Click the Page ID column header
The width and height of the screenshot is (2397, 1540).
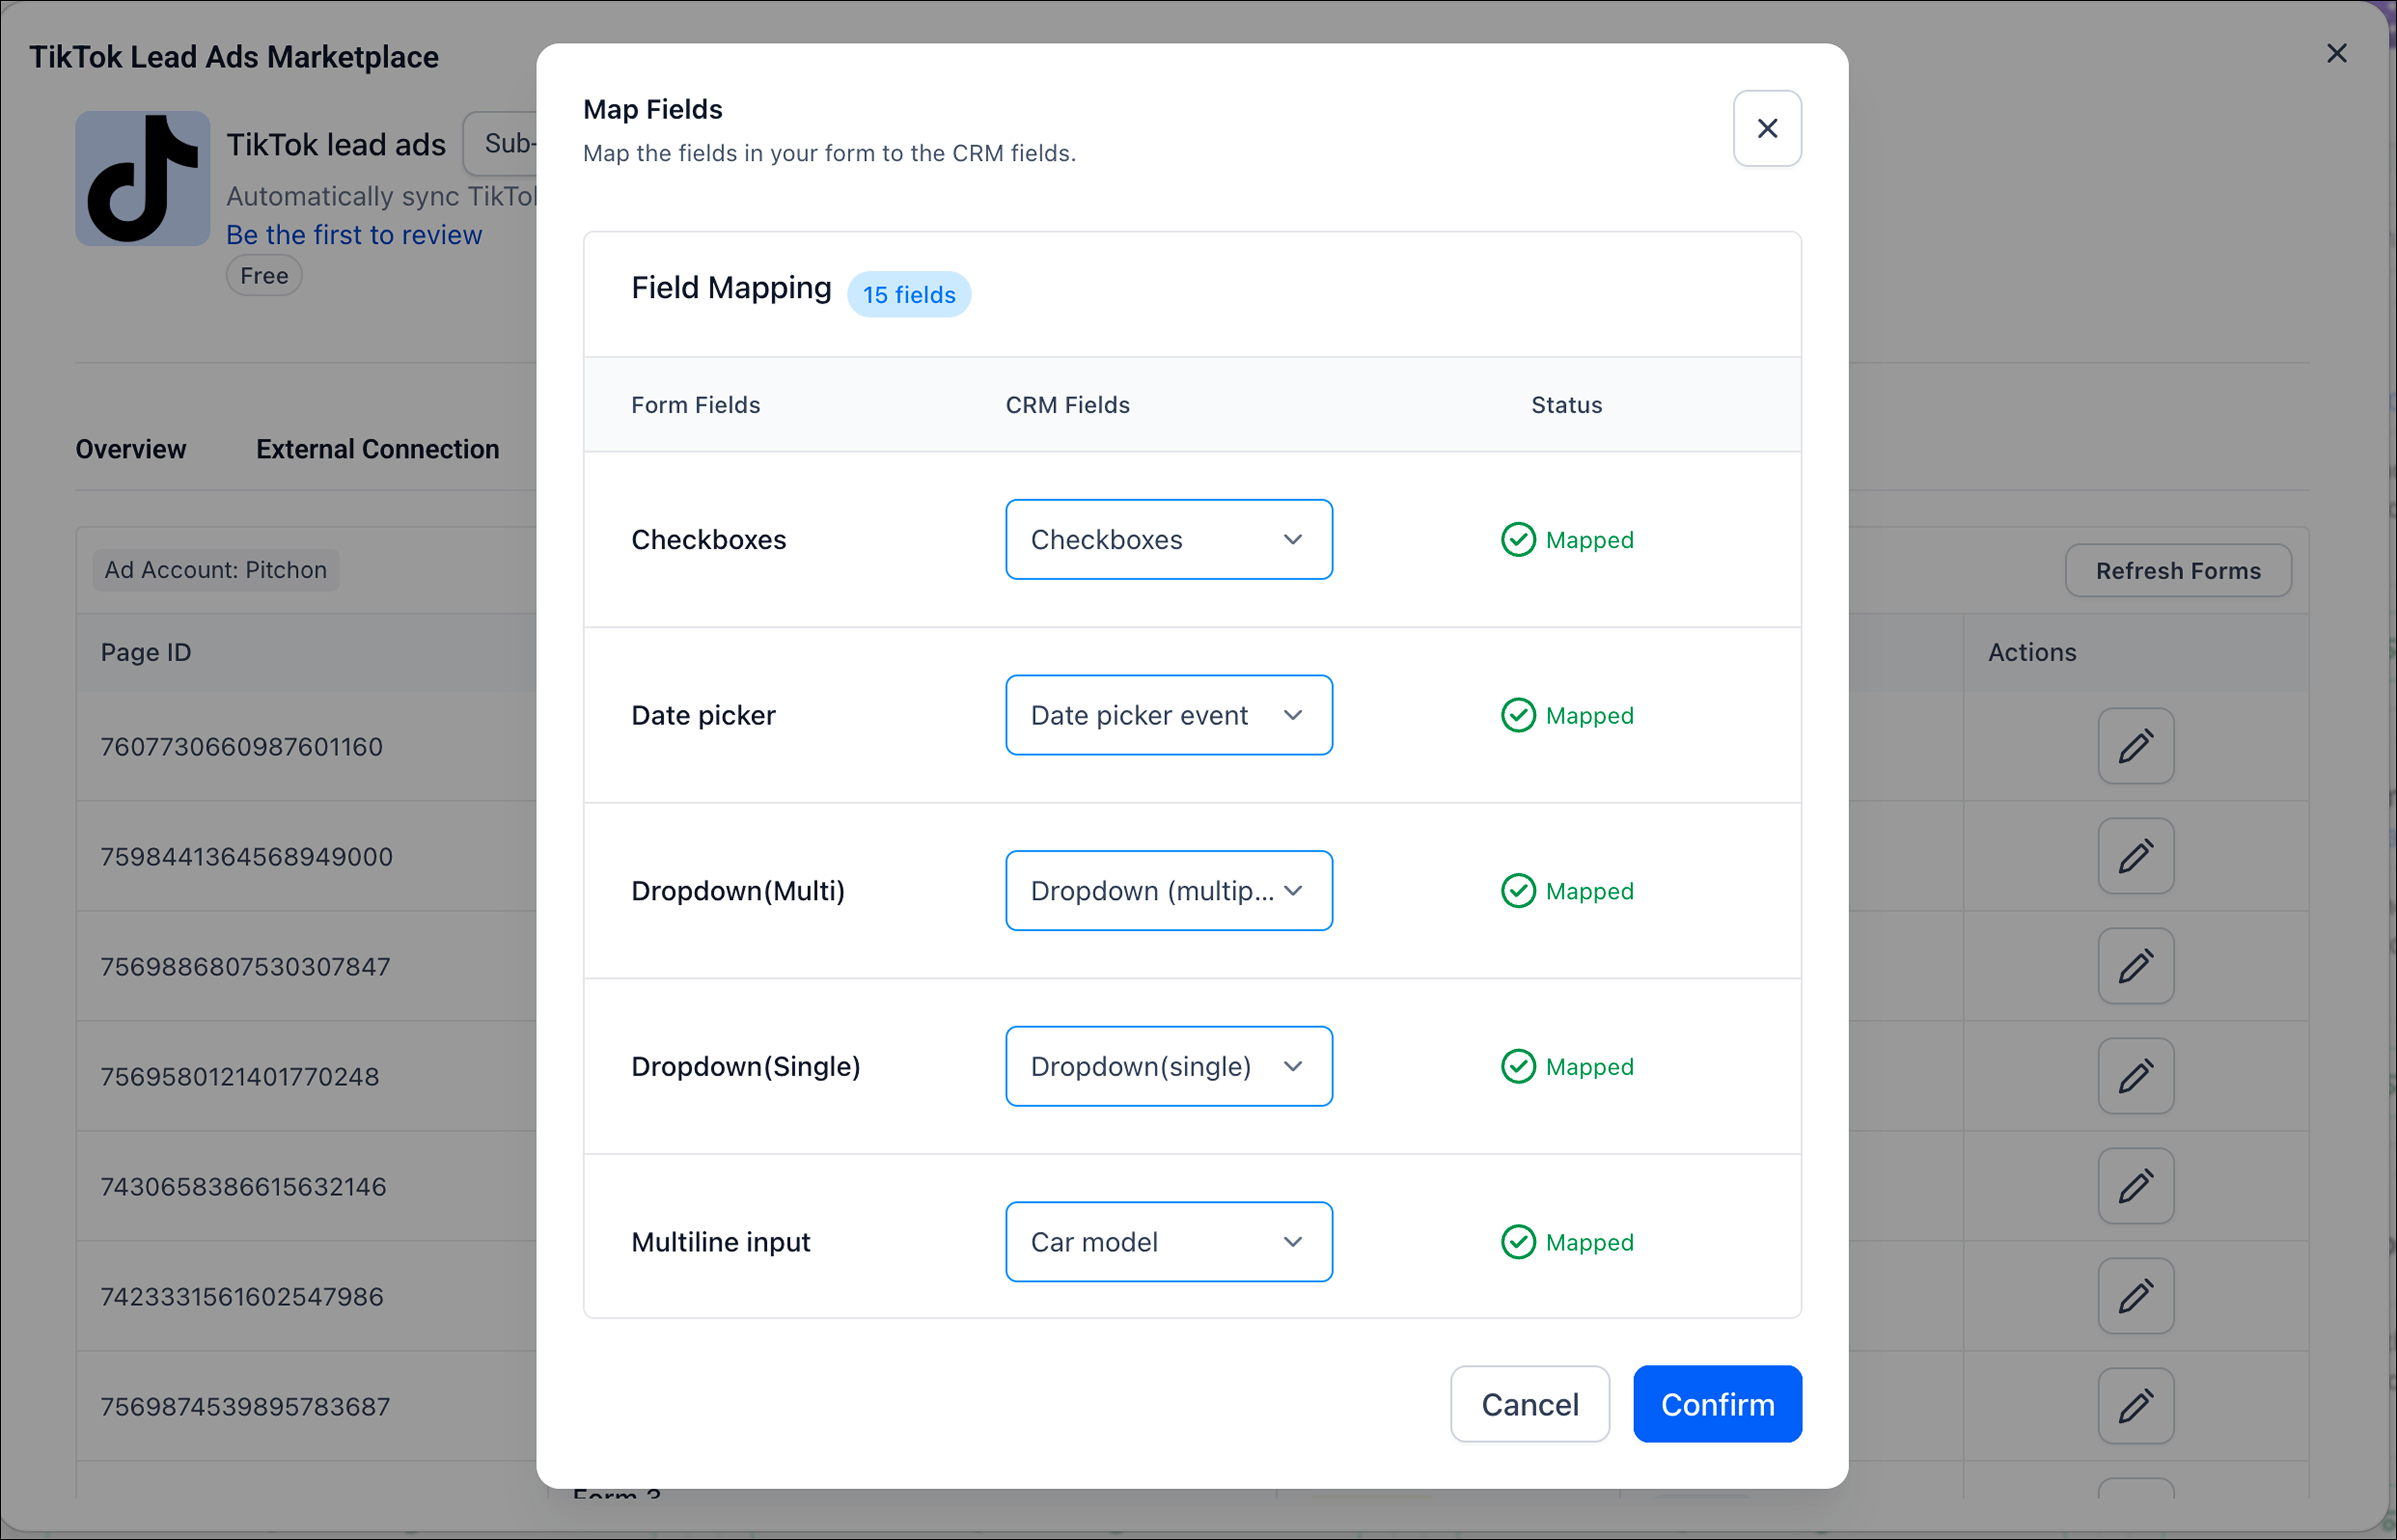point(146,652)
